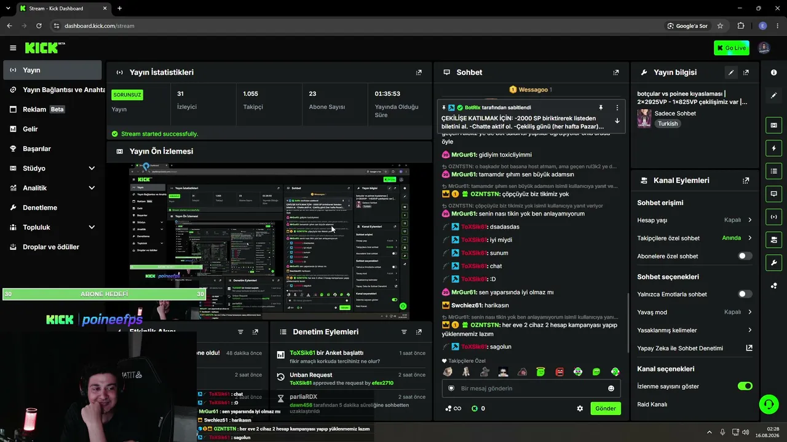Click the efex2710 username link in Unban Request
This screenshot has width=787, height=442.
[x=382, y=383]
